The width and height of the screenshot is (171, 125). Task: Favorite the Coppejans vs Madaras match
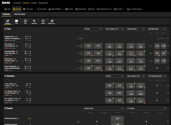168,68
